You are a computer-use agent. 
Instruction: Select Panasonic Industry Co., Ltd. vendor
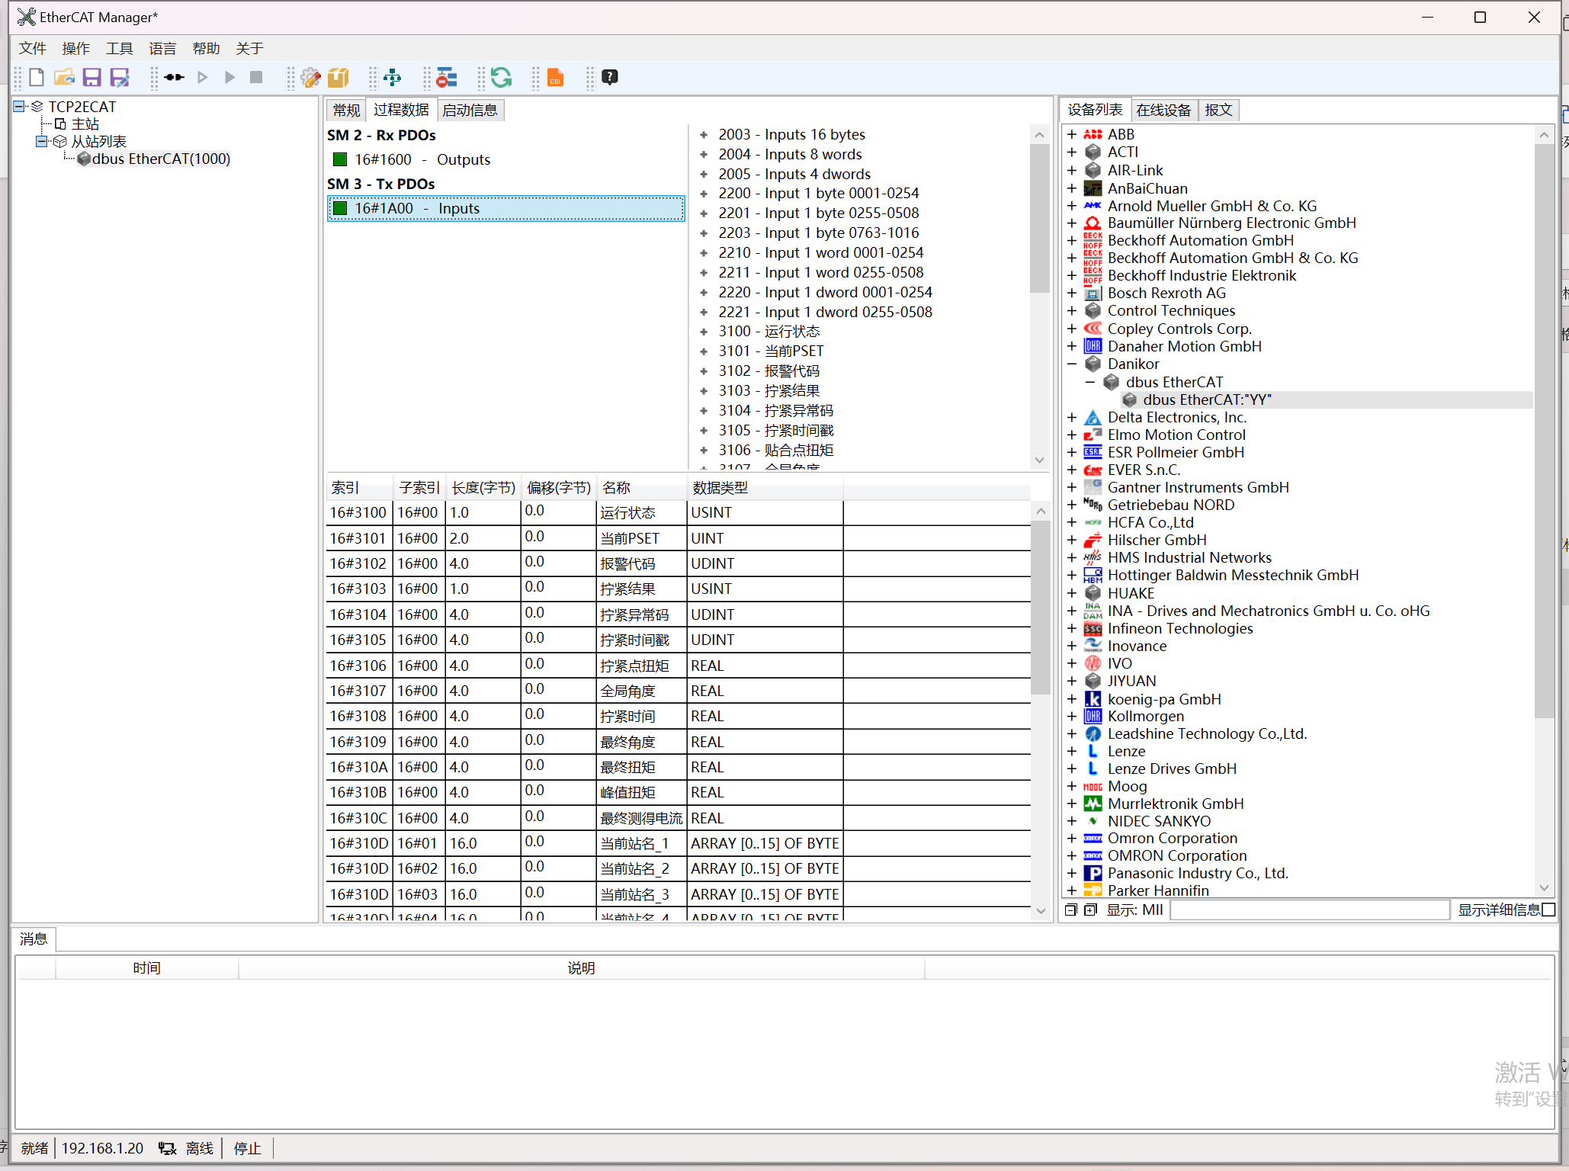coord(1197,873)
